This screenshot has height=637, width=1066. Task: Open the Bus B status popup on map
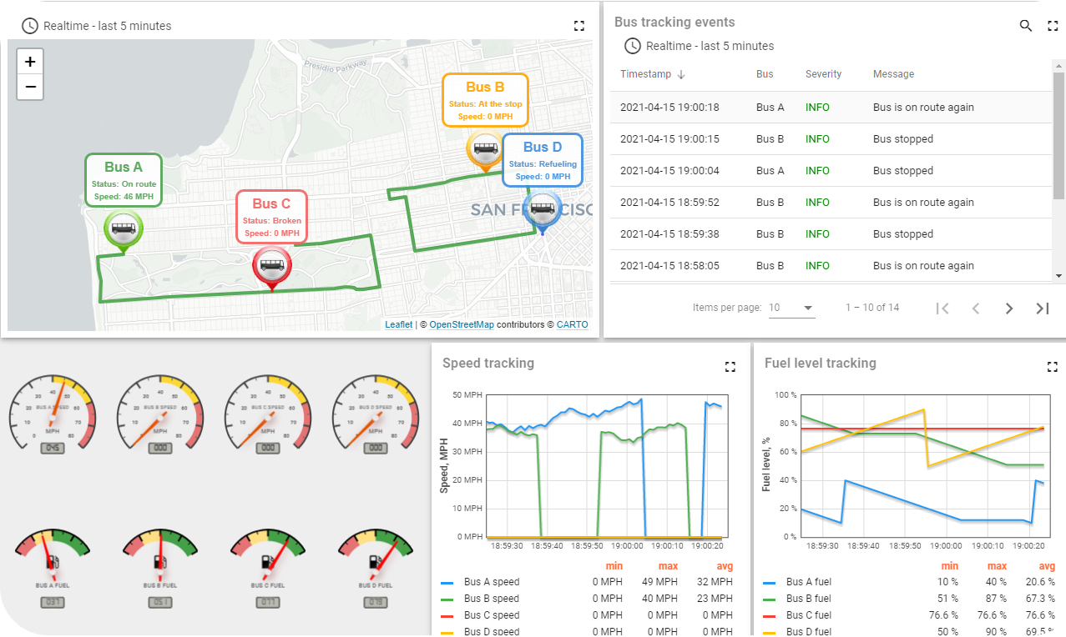pos(485,100)
